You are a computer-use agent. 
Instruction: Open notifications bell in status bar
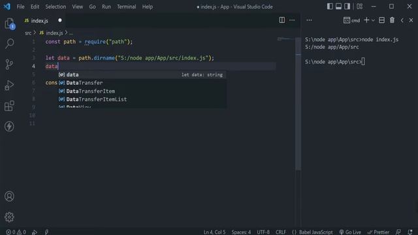click(410, 232)
